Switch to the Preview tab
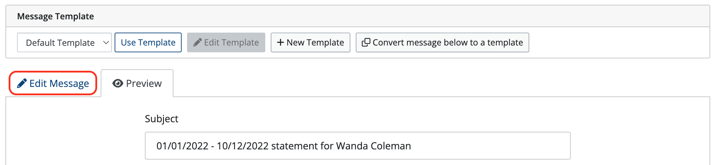This screenshot has height=165, width=717. coord(137,83)
